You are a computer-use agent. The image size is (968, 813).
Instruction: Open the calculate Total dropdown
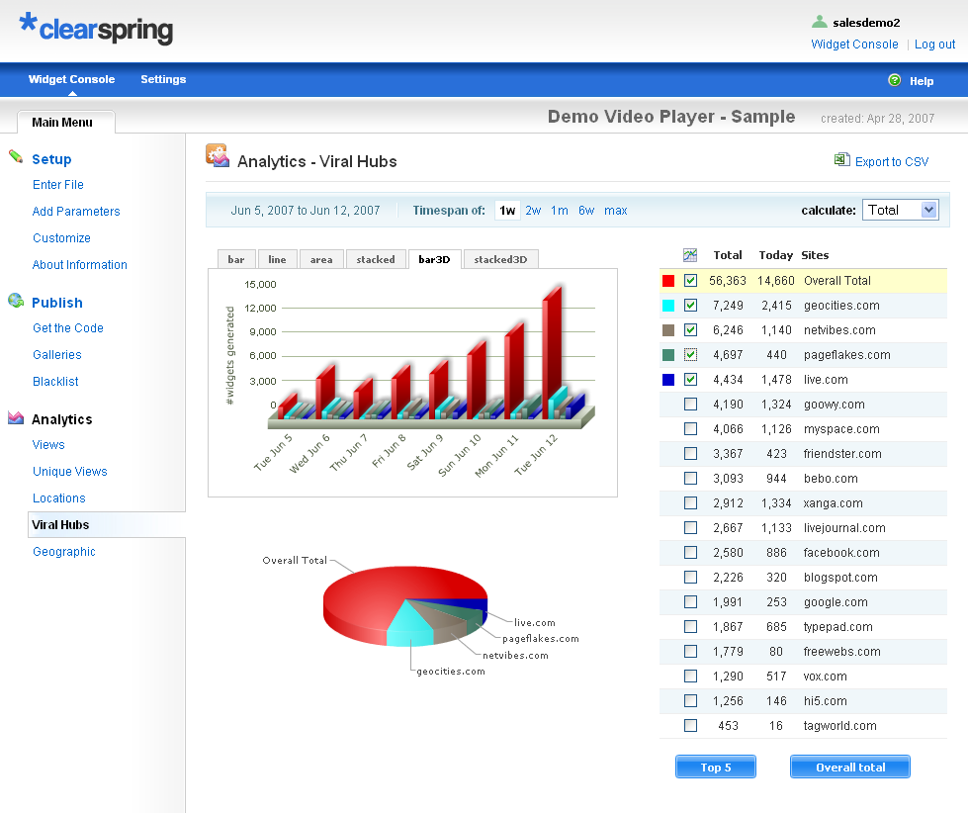coord(900,210)
